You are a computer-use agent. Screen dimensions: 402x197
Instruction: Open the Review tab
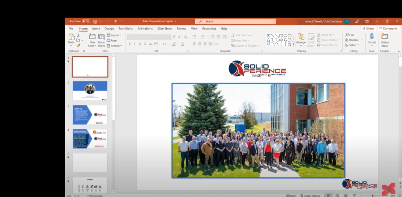click(x=181, y=28)
